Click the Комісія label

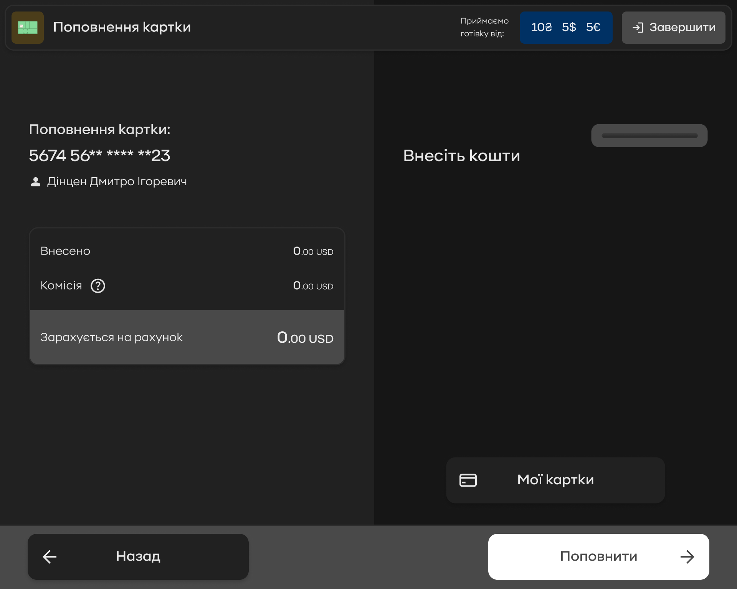click(61, 286)
